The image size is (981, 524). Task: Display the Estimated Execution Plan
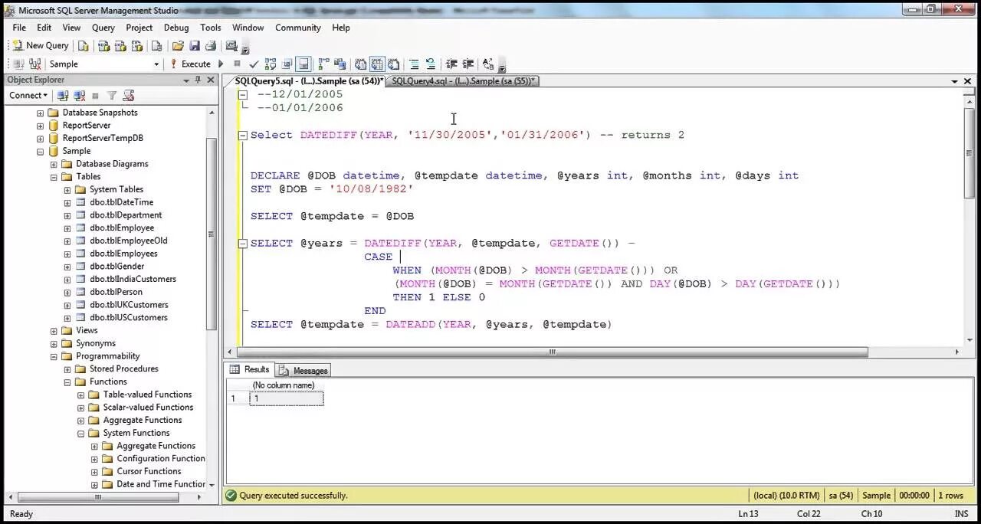click(271, 64)
